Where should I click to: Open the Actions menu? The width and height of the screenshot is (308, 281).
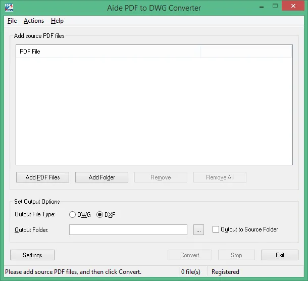[x=34, y=21]
